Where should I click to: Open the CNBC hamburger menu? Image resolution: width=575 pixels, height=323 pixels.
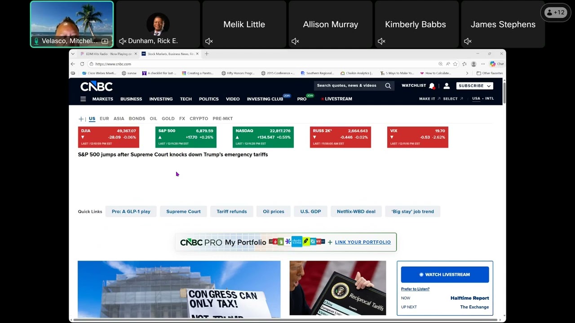[x=83, y=99]
